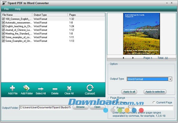
Task: Click the Add Folder icon
Action: point(27,88)
